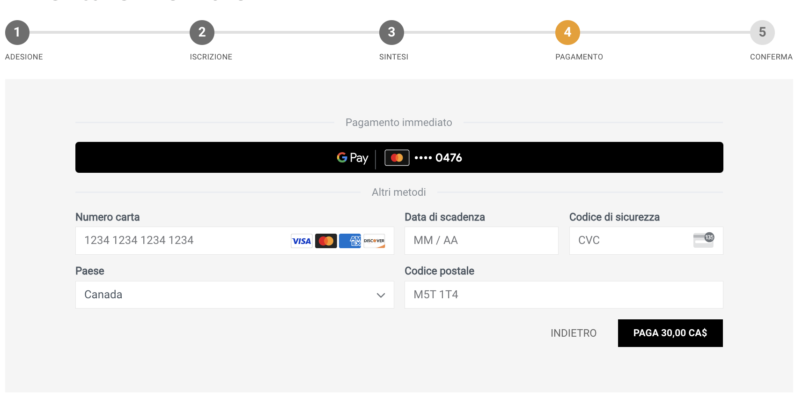Click the Discover card icon
Image resolution: width=810 pixels, height=413 pixels.
point(374,241)
